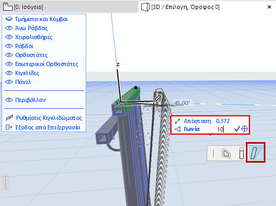276x206 pixels.
Task: Click the Ράβδοι label
Action: pos(24,46)
